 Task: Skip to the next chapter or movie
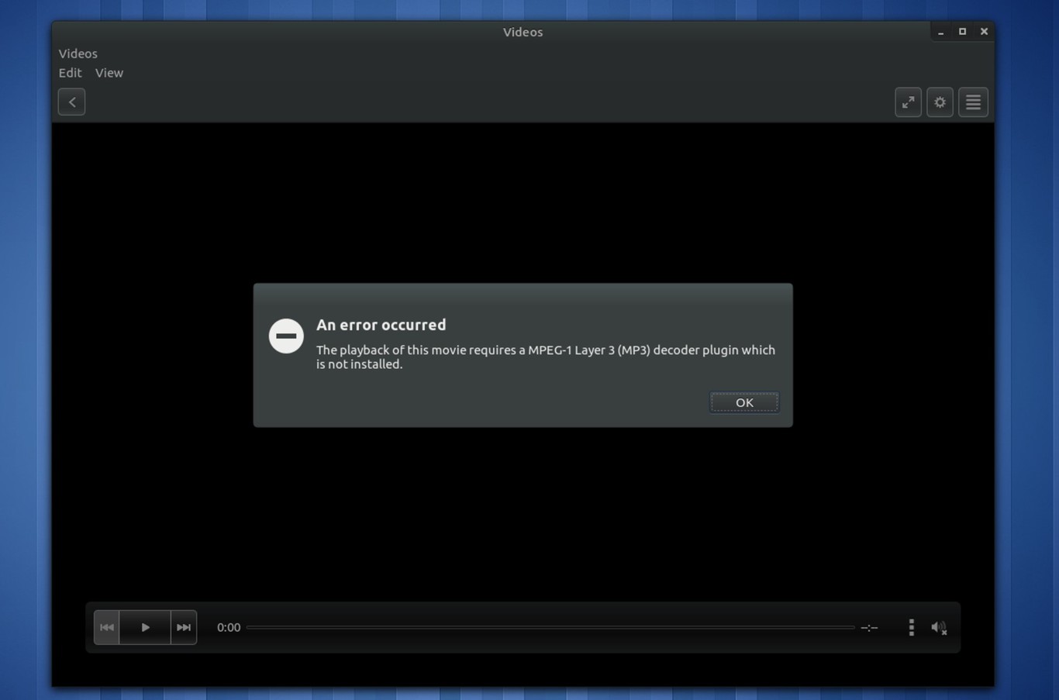point(184,627)
